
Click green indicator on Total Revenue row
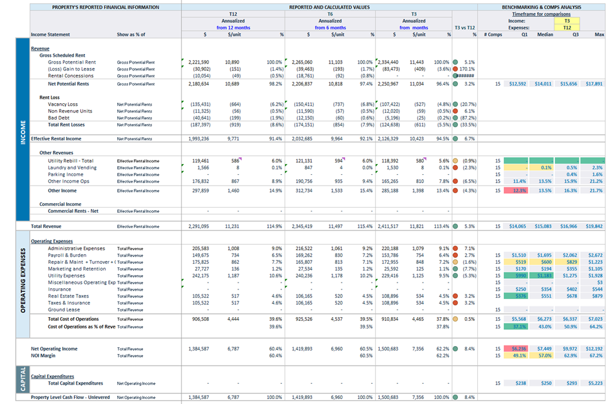[455, 227]
